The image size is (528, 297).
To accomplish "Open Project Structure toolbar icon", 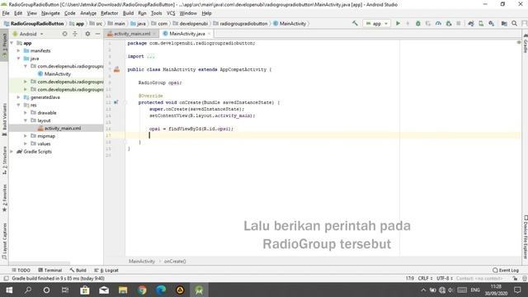I will coord(504,23).
